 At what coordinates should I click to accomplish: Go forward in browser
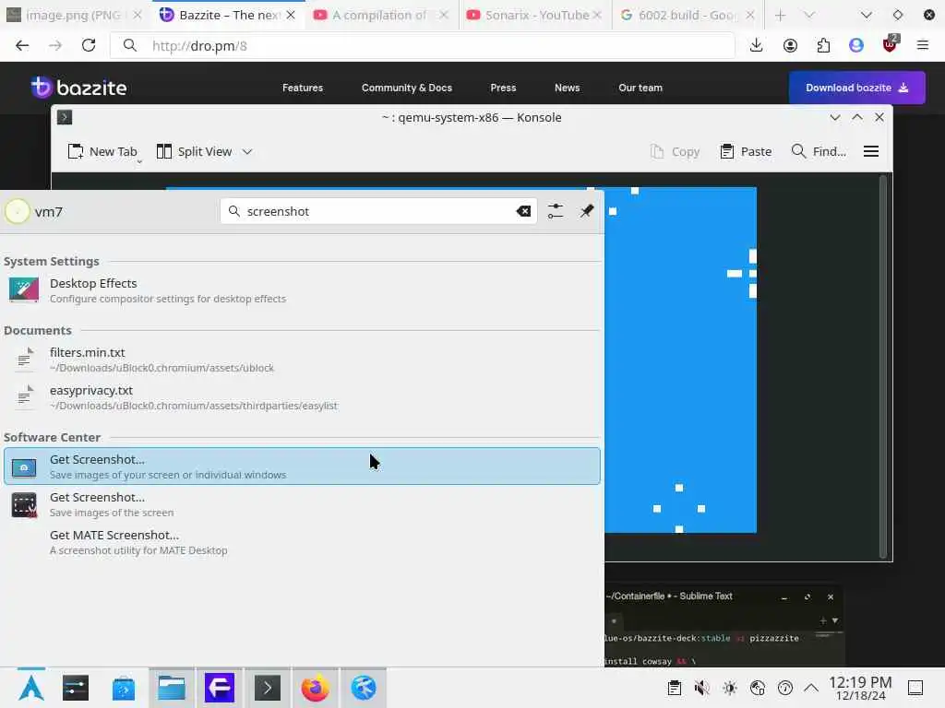pyautogui.click(x=54, y=46)
